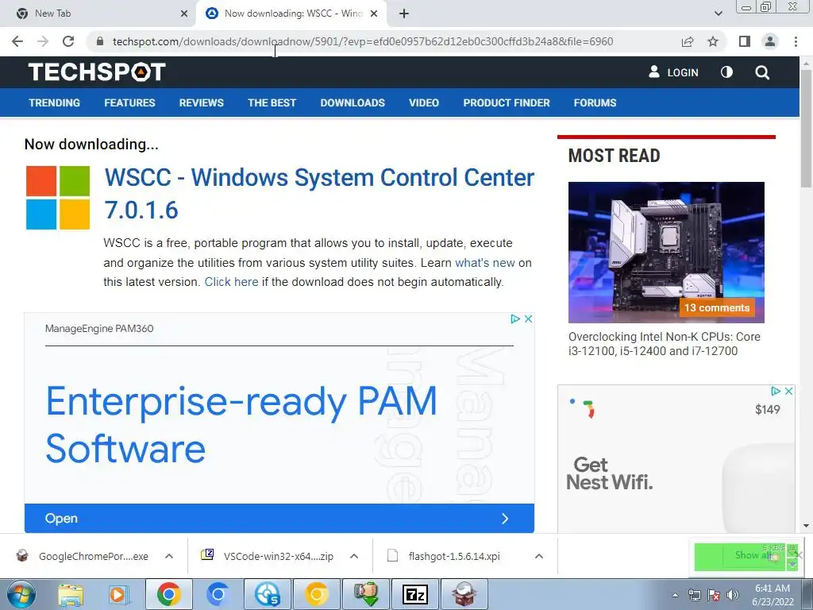This screenshot has width=813, height=610.
Task: Open the TRENDING menu
Action: tap(55, 102)
